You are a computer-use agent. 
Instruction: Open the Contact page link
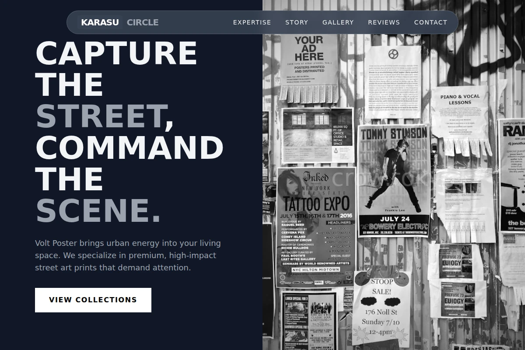click(430, 22)
